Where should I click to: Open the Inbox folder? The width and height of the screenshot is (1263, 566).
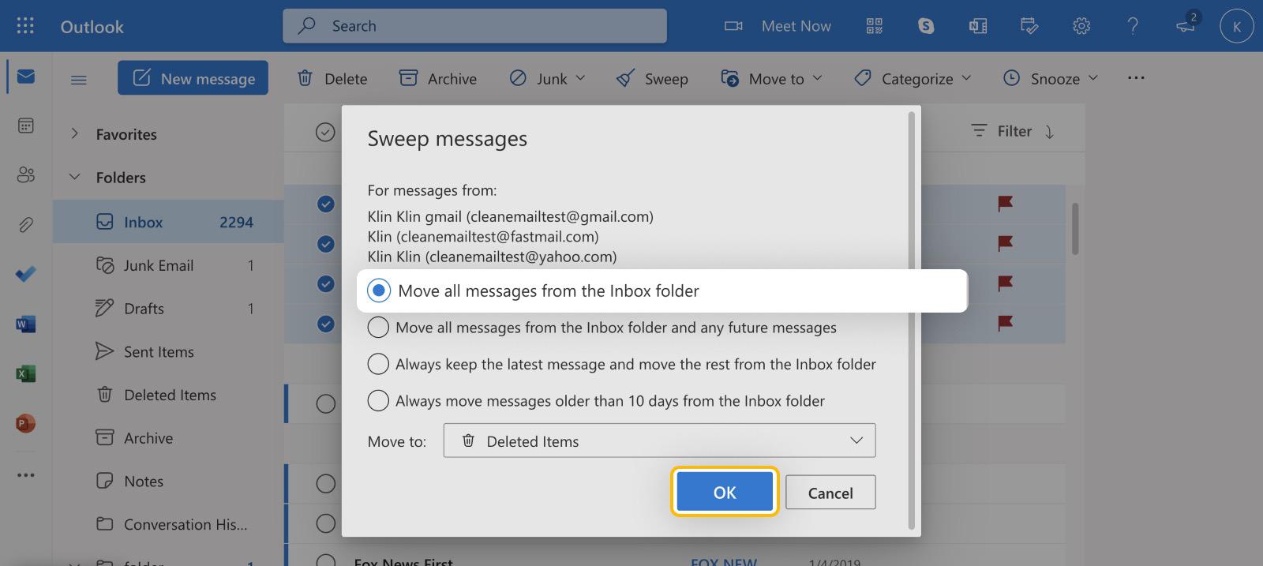(168, 222)
